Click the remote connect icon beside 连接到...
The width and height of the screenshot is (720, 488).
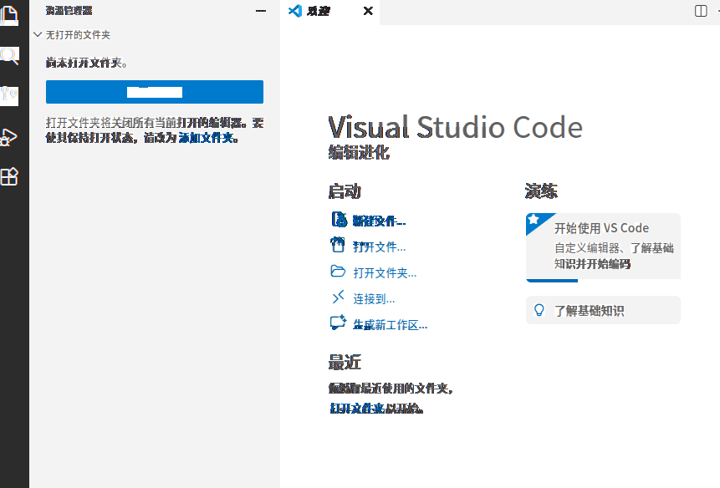click(x=338, y=297)
